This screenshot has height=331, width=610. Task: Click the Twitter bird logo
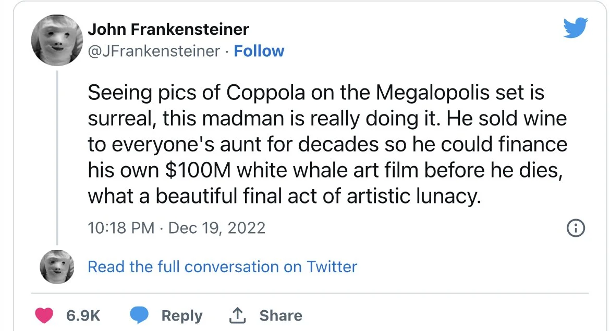(576, 28)
